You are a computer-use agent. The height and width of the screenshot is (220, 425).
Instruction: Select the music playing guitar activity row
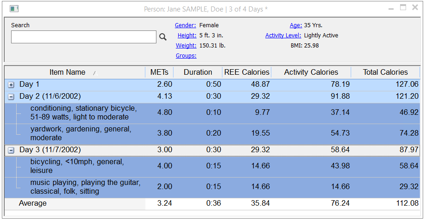(212, 188)
